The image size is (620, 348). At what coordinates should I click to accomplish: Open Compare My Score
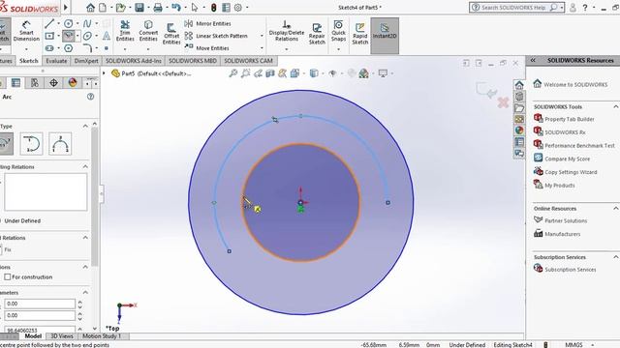(562, 159)
